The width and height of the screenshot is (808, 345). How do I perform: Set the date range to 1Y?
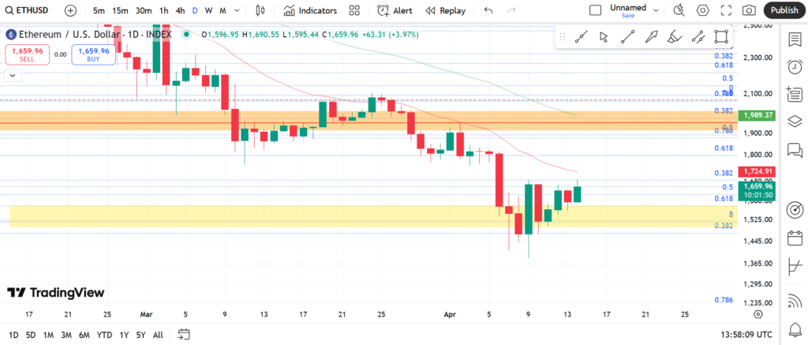[x=124, y=335]
